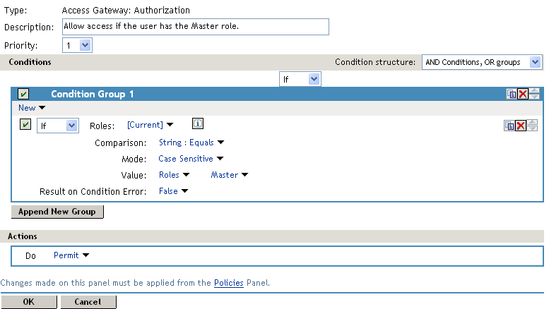Expand the Case Sensitive mode menu
This screenshot has width=549, height=309.
coord(190,159)
